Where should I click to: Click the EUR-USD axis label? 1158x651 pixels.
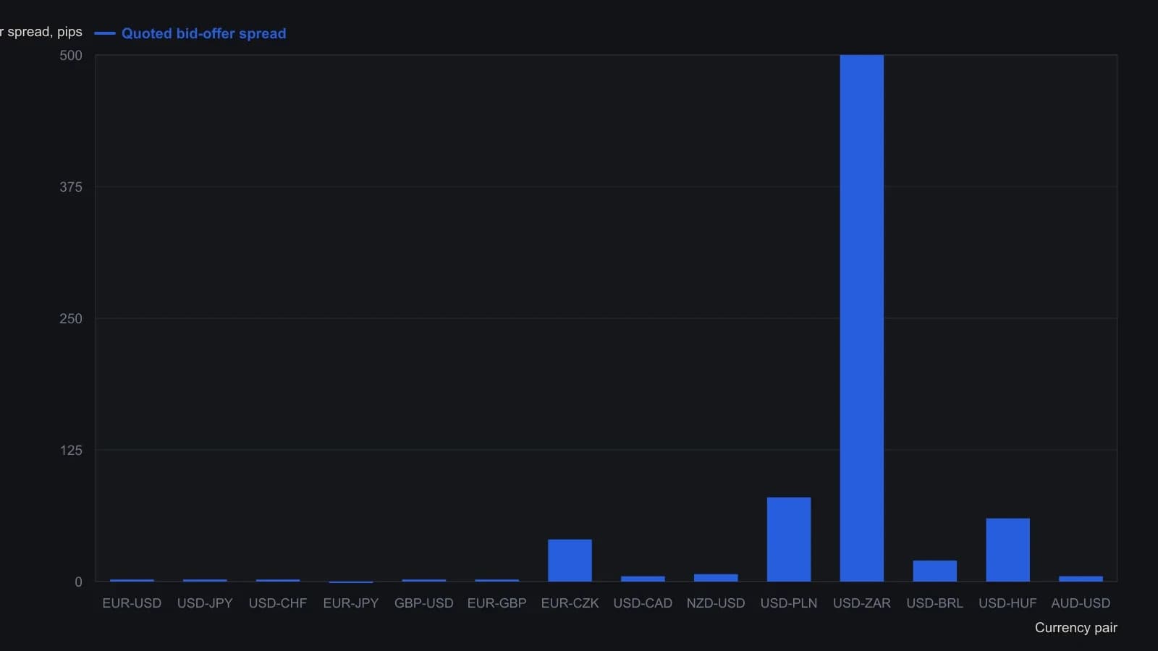tap(132, 603)
